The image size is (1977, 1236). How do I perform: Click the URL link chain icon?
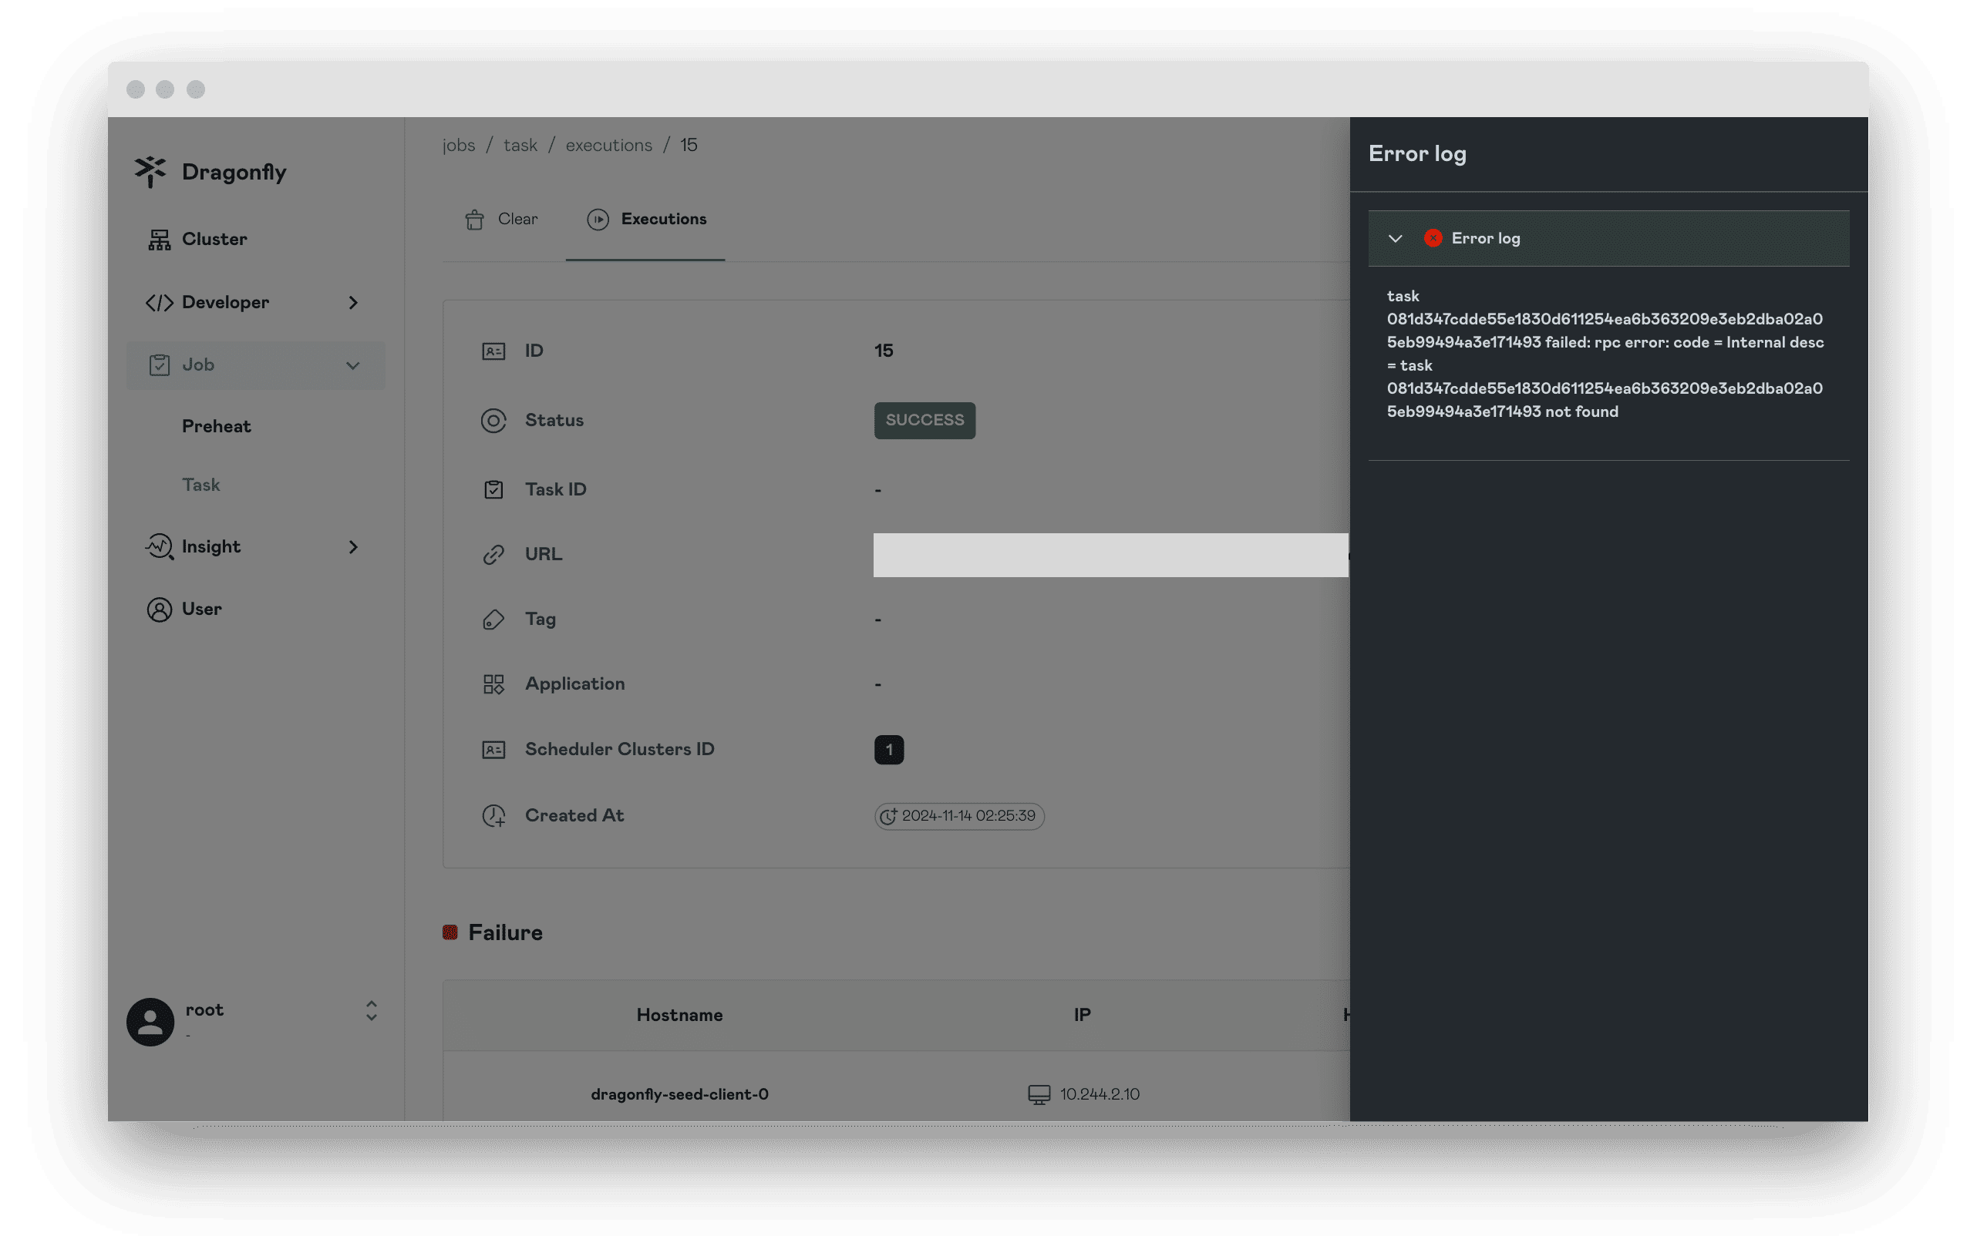click(493, 555)
